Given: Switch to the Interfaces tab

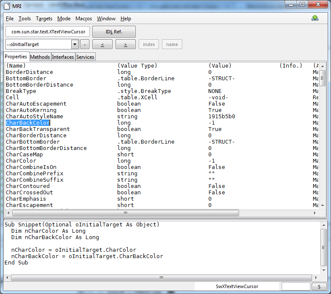Looking at the screenshot, I should (63, 57).
